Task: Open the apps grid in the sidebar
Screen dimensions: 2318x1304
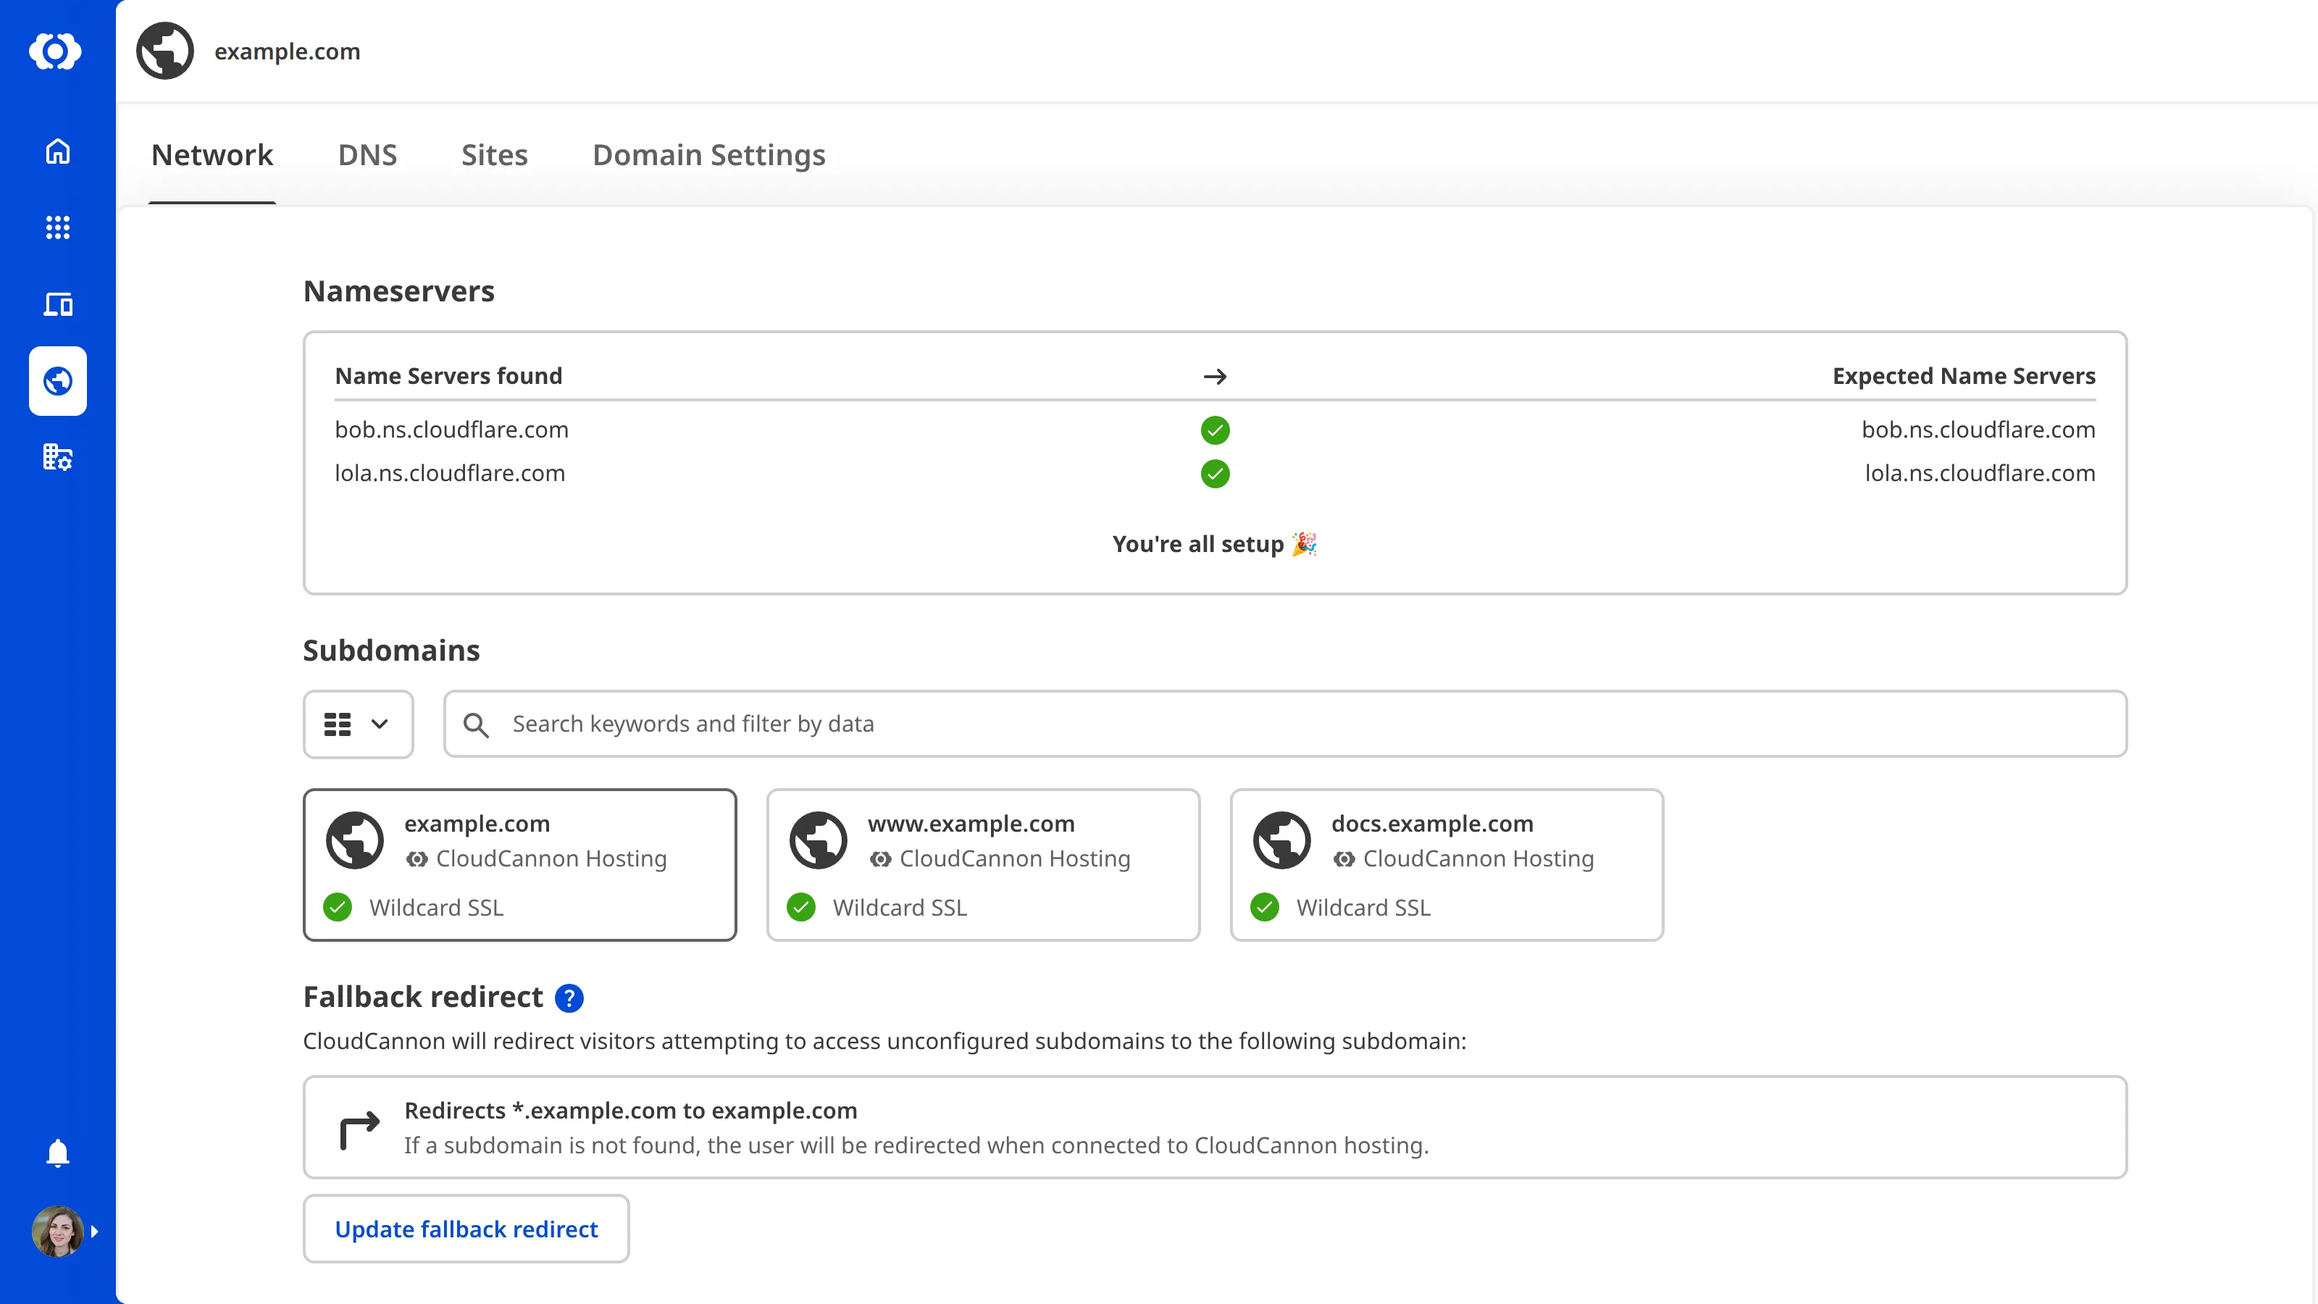Action: click(x=57, y=227)
